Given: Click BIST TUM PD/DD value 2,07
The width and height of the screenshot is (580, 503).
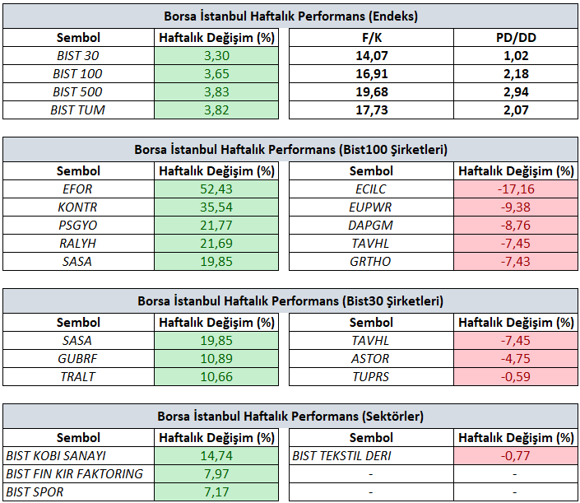Looking at the screenshot, I should (514, 109).
